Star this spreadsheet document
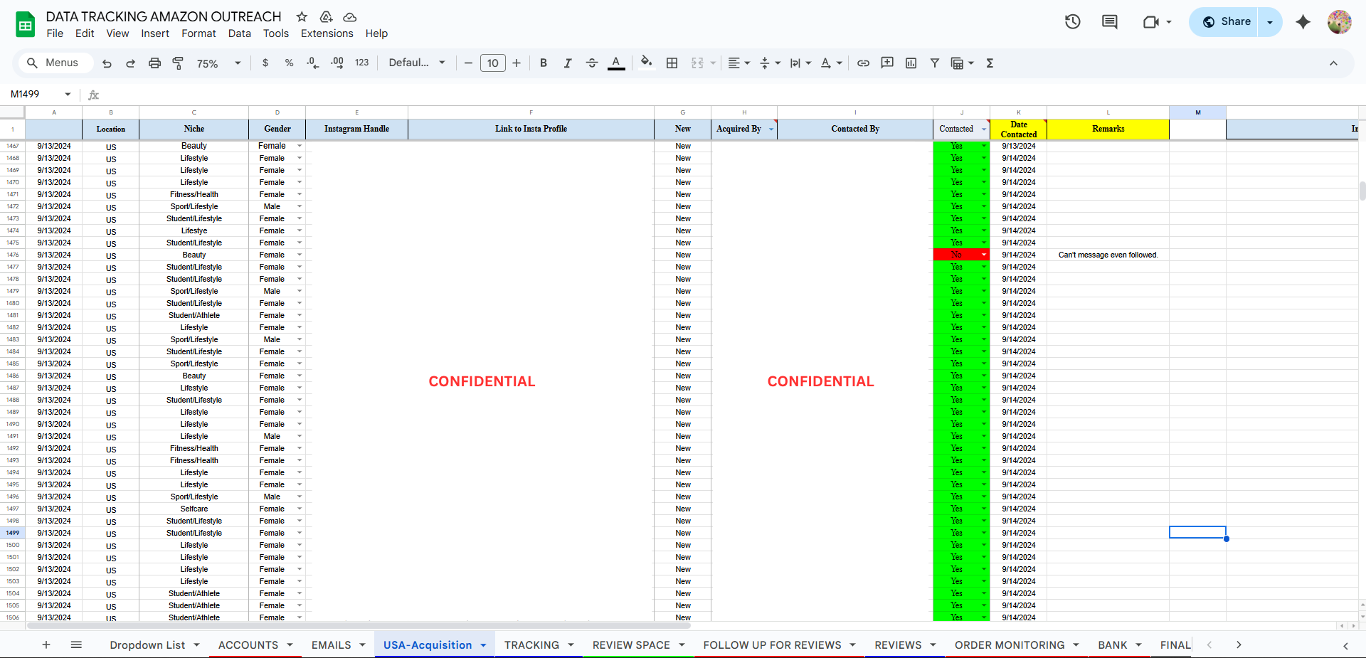This screenshot has width=1366, height=658. point(302,16)
